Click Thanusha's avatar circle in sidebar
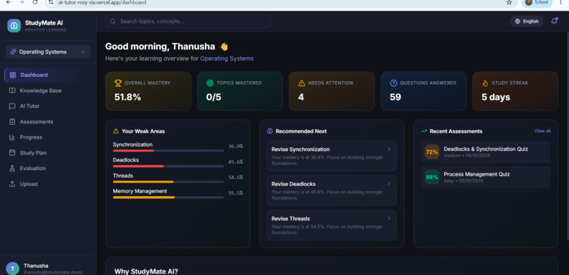 click(x=13, y=269)
